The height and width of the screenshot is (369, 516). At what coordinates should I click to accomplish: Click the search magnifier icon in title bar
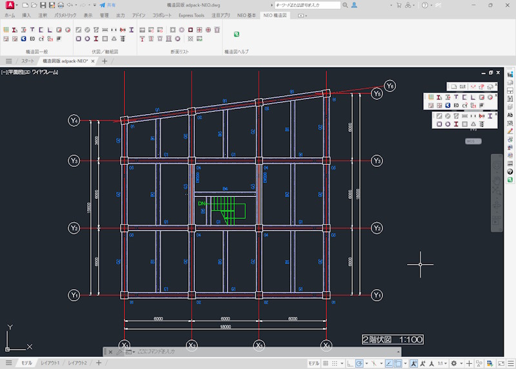[x=345, y=5]
